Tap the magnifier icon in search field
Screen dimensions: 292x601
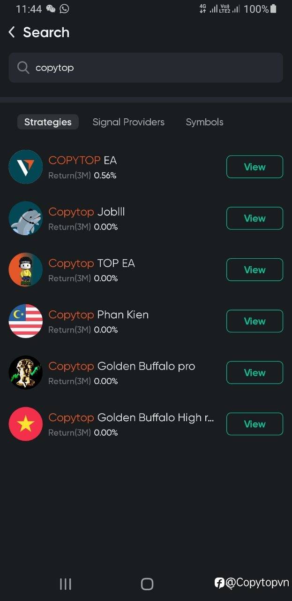click(x=23, y=68)
